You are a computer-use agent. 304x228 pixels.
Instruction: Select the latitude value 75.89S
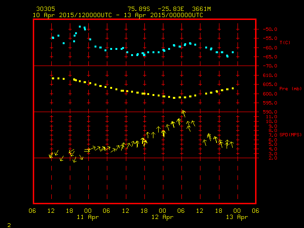[139, 9]
